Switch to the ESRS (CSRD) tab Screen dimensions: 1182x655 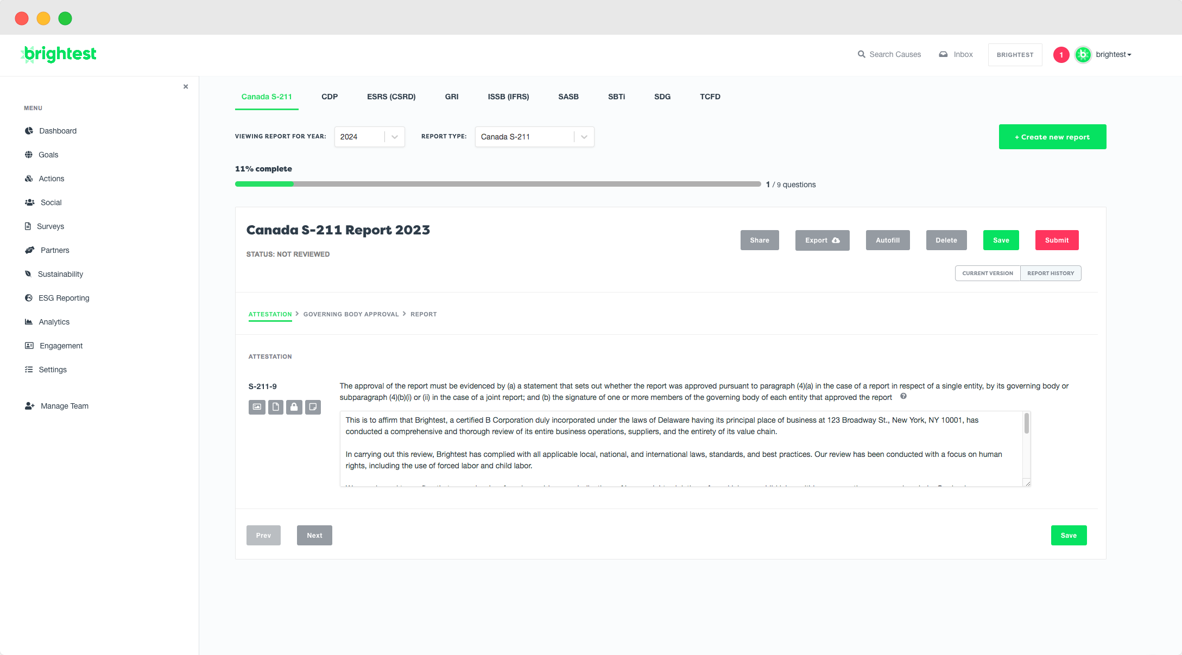coord(391,97)
